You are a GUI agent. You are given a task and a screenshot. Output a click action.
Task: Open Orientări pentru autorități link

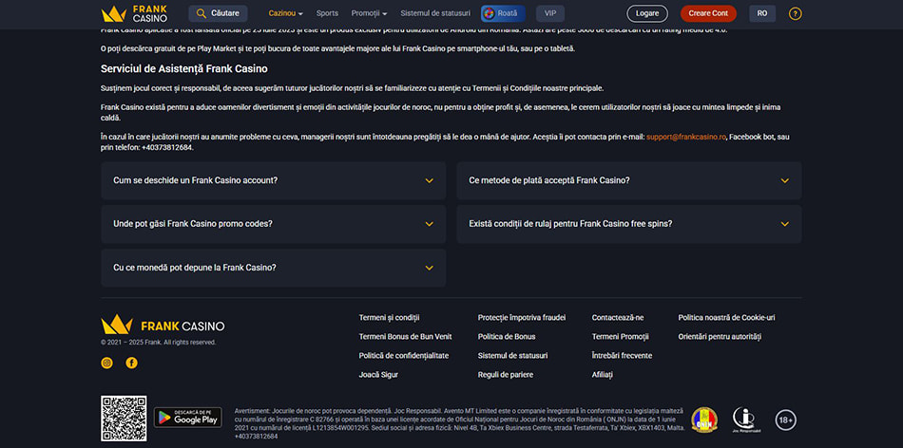tap(720, 336)
